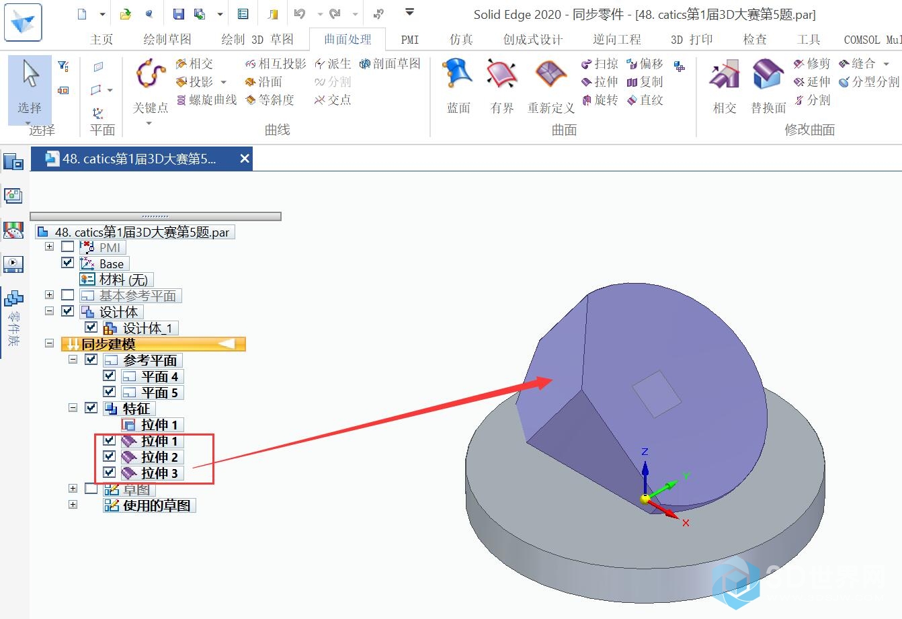Collapse the 特征 node
Image resolution: width=902 pixels, height=619 pixels.
pos(73,408)
